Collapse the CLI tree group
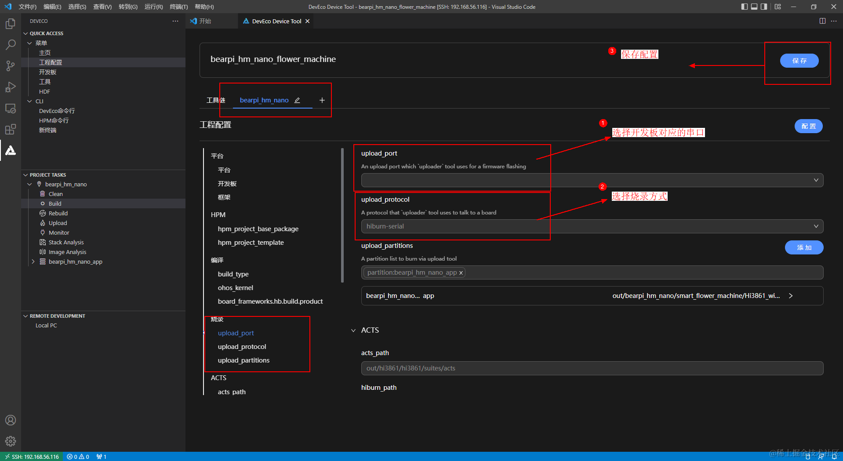Image resolution: width=843 pixels, height=461 pixels. (29, 101)
